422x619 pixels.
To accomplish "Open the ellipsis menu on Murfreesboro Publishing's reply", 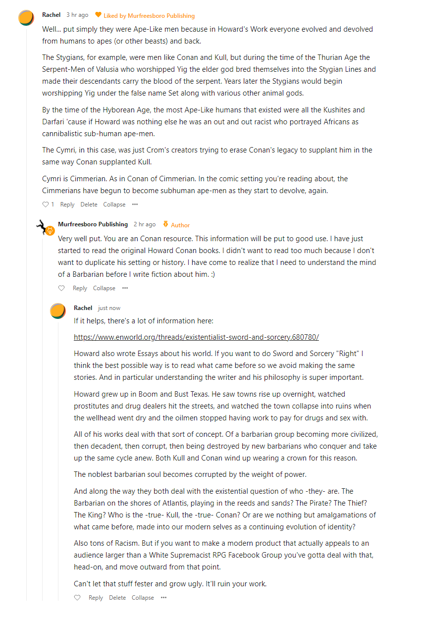I will coord(125,288).
